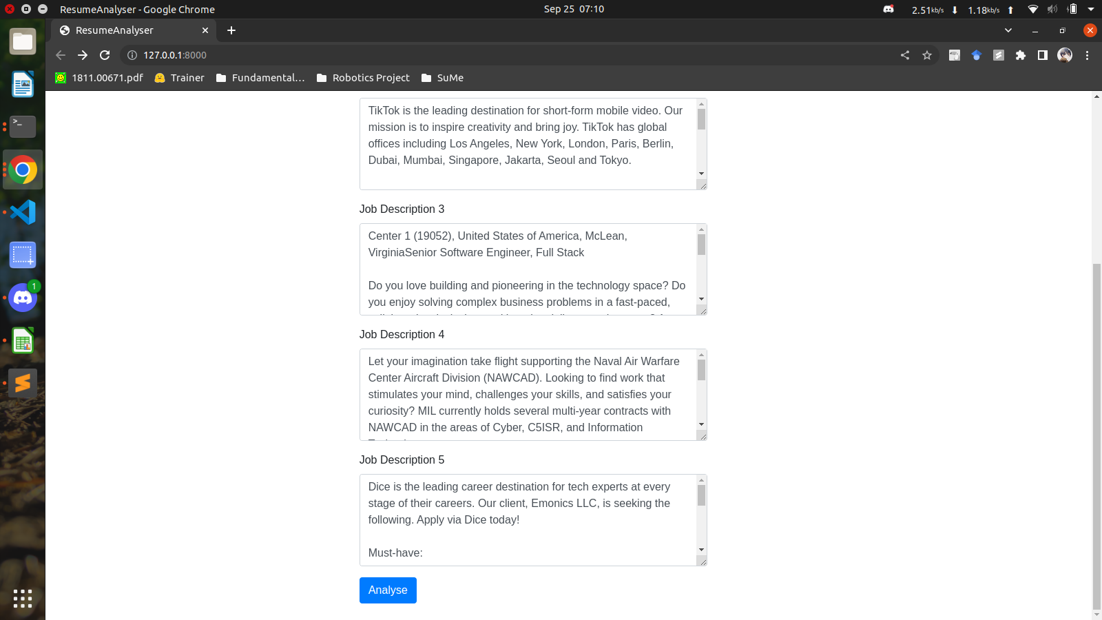Click up arrow of Job Description 4 scrollbar

(x=701, y=355)
